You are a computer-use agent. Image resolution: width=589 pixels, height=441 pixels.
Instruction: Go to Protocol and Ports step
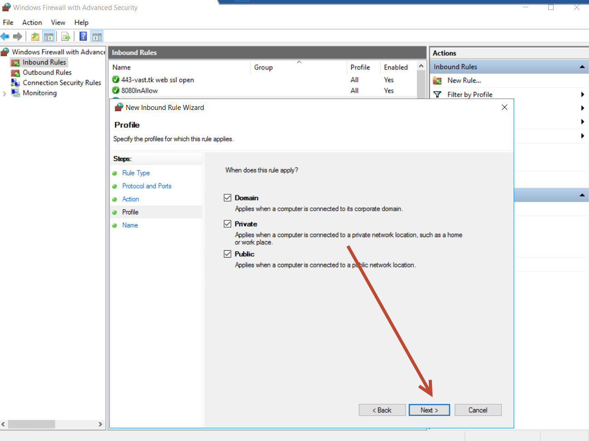point(147,186)
